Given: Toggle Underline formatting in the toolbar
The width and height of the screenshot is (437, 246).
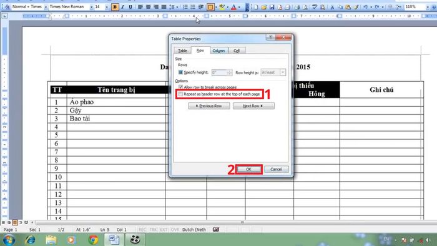Looking at the screenshot, I should click(x=130, y=7).
